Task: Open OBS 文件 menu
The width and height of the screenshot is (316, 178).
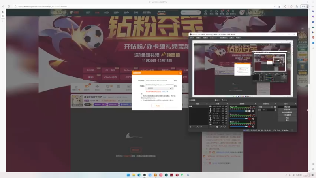Action: (x=192, y=38)
